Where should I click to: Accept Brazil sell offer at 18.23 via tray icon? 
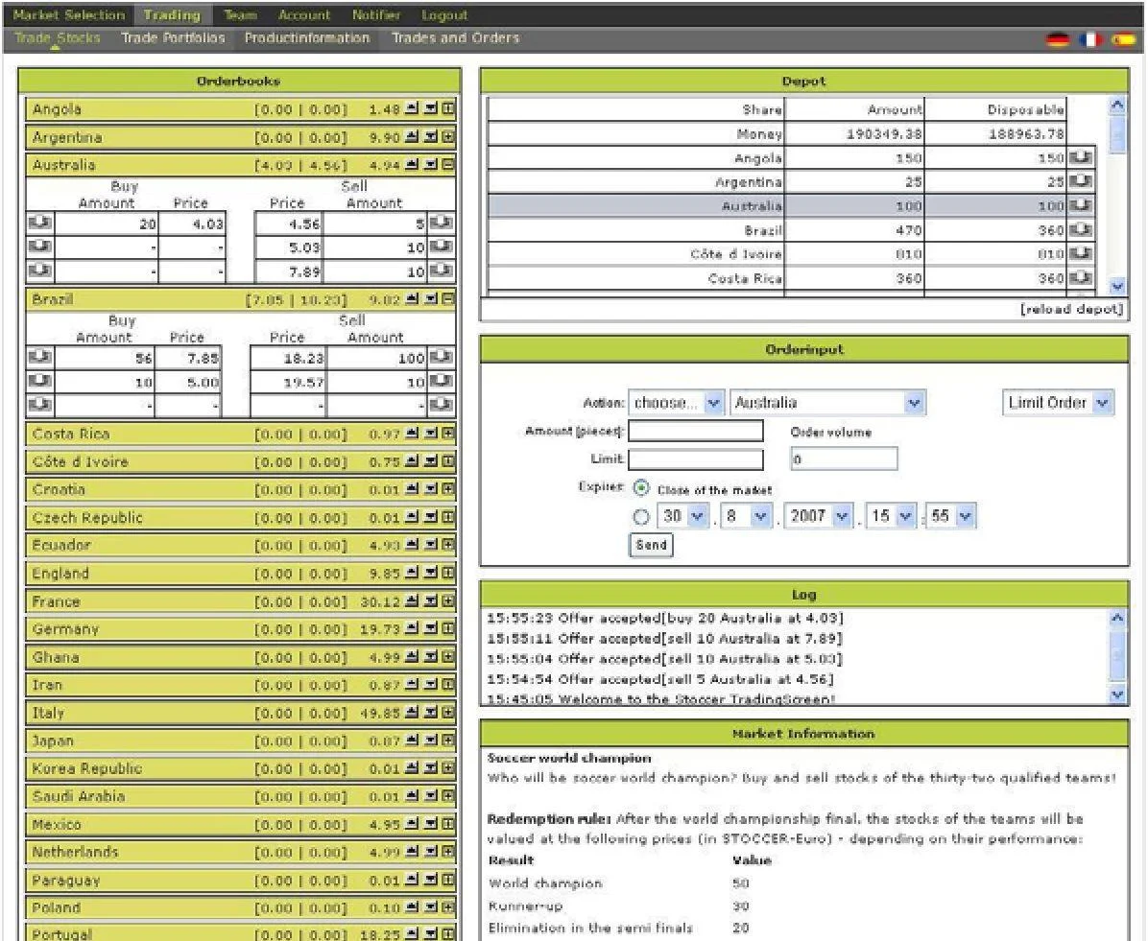tap(441, 357)
